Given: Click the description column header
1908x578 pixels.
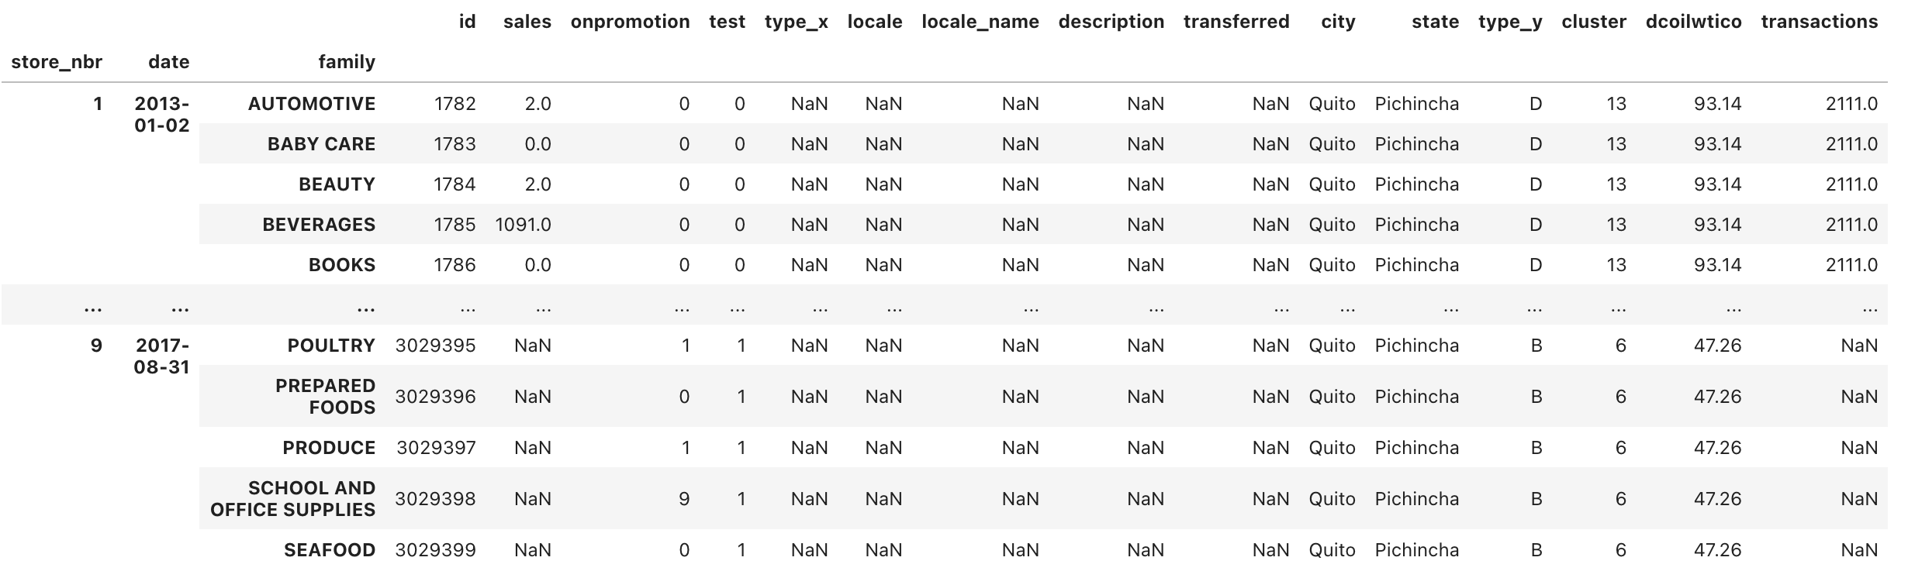Looking at the screenshot, I should (x=1111, y=22).
